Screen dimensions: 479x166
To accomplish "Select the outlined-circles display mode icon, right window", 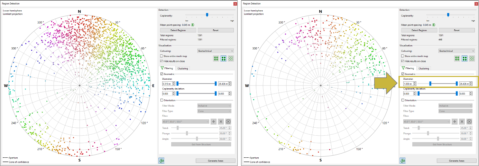I will [x=472, y=59].
